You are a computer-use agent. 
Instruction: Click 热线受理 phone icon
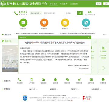click(x=20, y=80)
